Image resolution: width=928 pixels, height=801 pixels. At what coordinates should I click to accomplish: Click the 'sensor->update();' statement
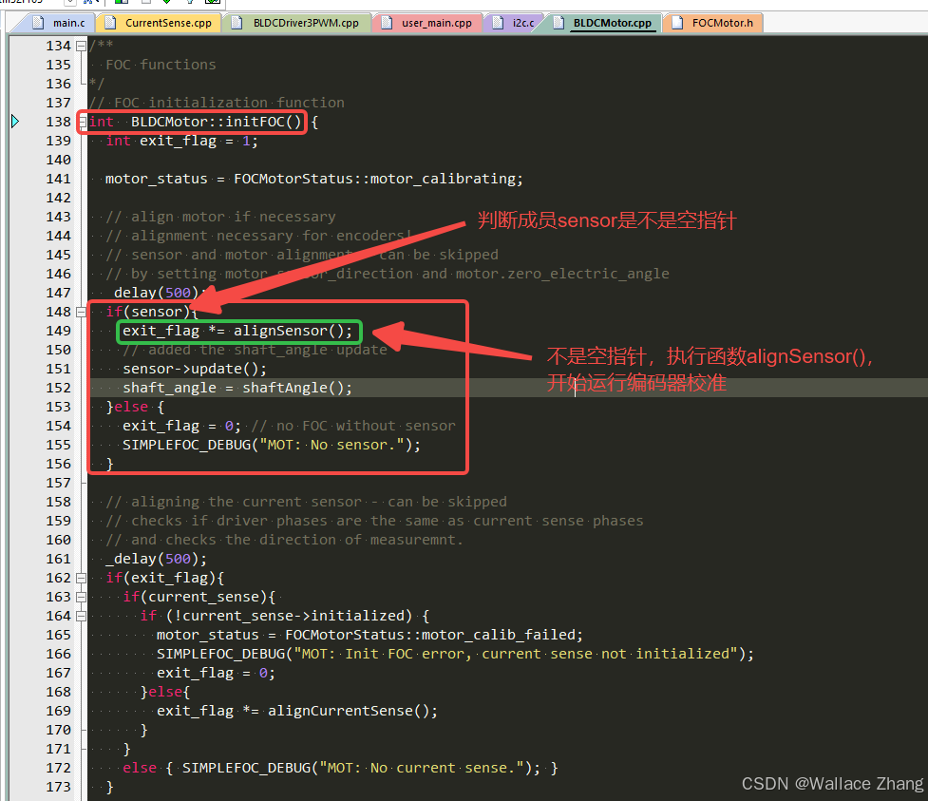pyautogui.click(x=195, y=369)
